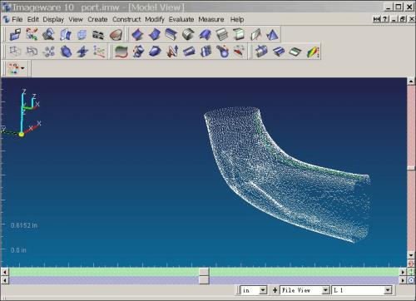416x301 pixels.
Task: Click the green scrollbar right arrow
Action: click(403, 272)
